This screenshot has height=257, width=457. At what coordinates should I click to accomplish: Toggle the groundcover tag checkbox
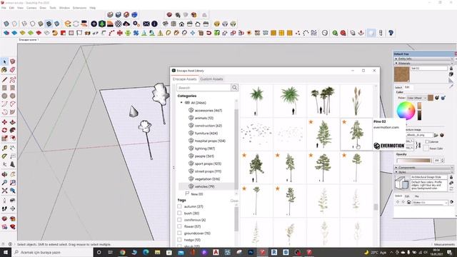[179, 233]
